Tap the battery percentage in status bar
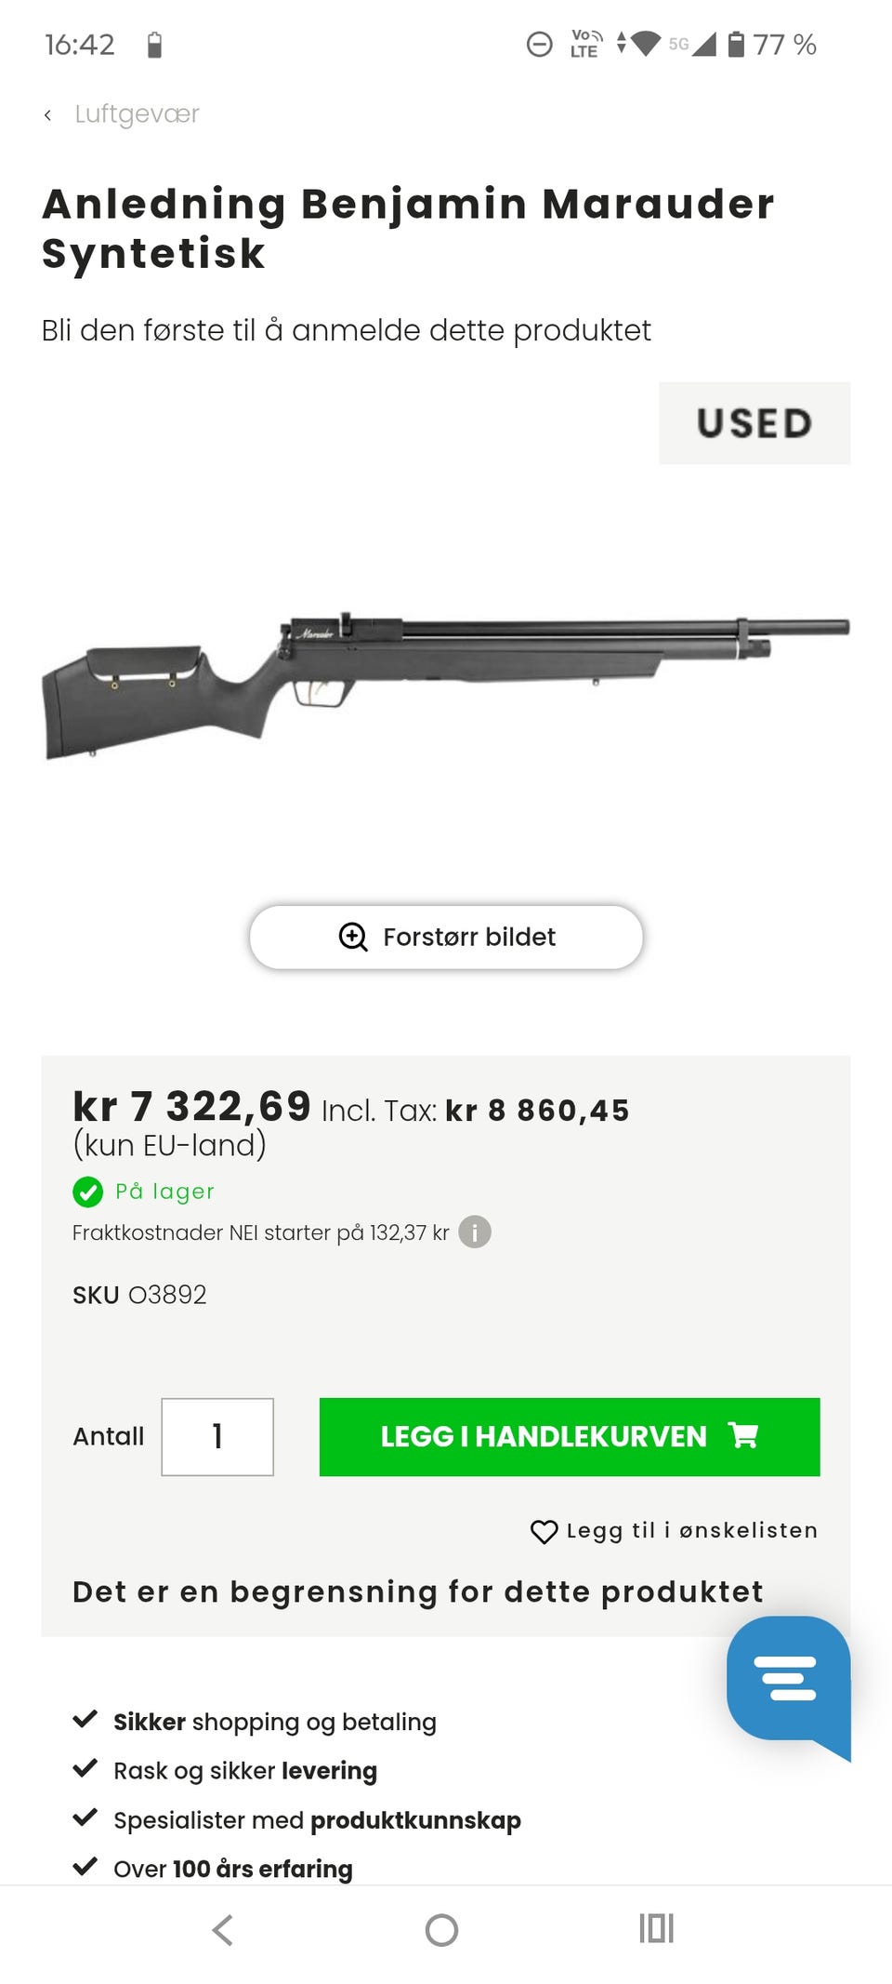Viewport: 892px width, 1984px height. (x=784, y=44)
